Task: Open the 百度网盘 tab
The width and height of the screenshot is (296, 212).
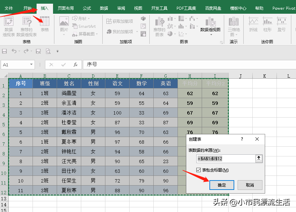Action: coord(213,8)
